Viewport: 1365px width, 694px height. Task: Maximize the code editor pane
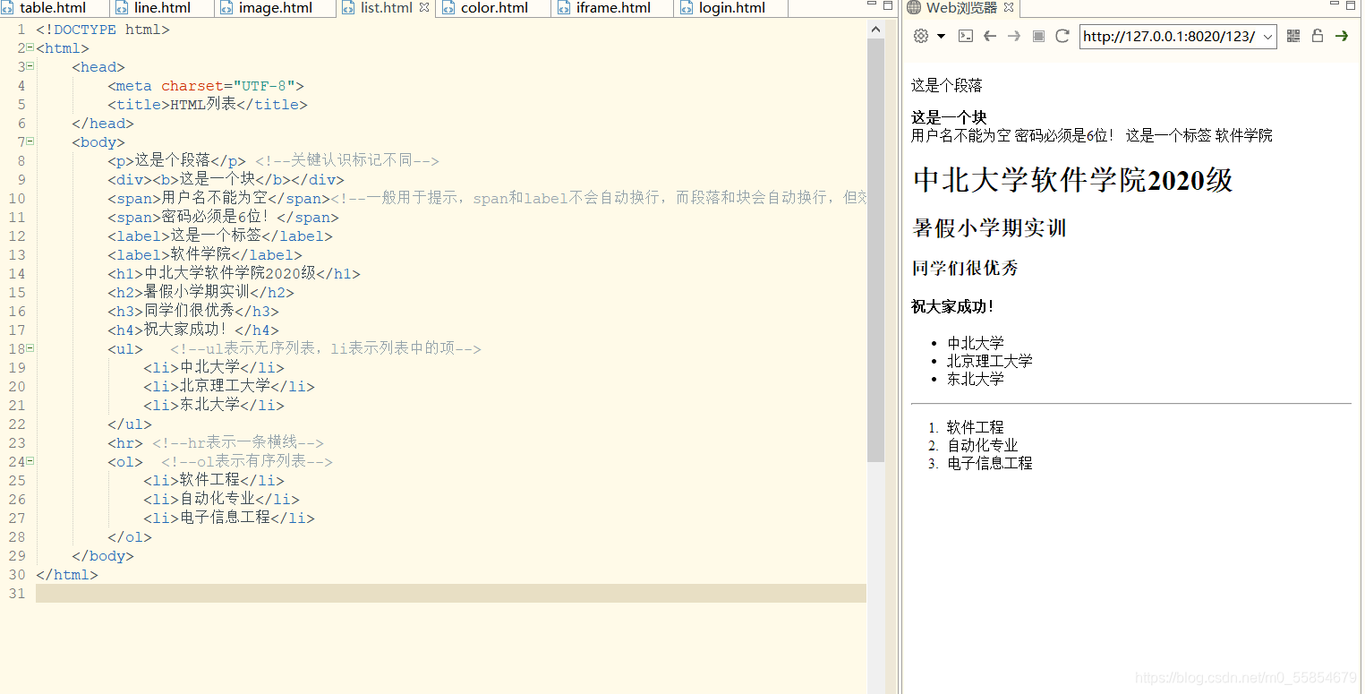pyautogui.click(x=888, y=4)
